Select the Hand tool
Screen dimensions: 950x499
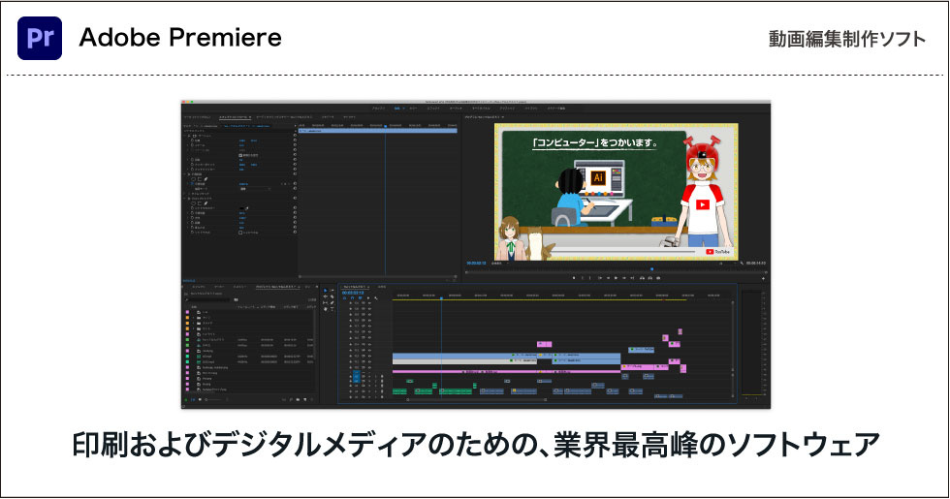tap(326, 309)
